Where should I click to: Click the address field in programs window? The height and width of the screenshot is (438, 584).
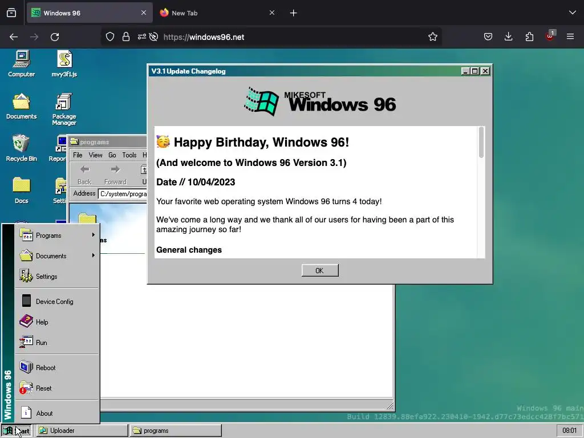(123, 194)
